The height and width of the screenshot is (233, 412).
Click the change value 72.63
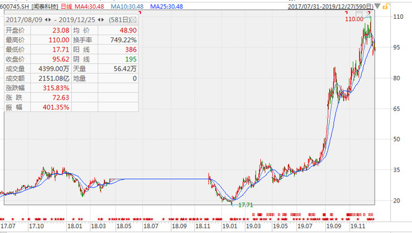click(61, 98)
